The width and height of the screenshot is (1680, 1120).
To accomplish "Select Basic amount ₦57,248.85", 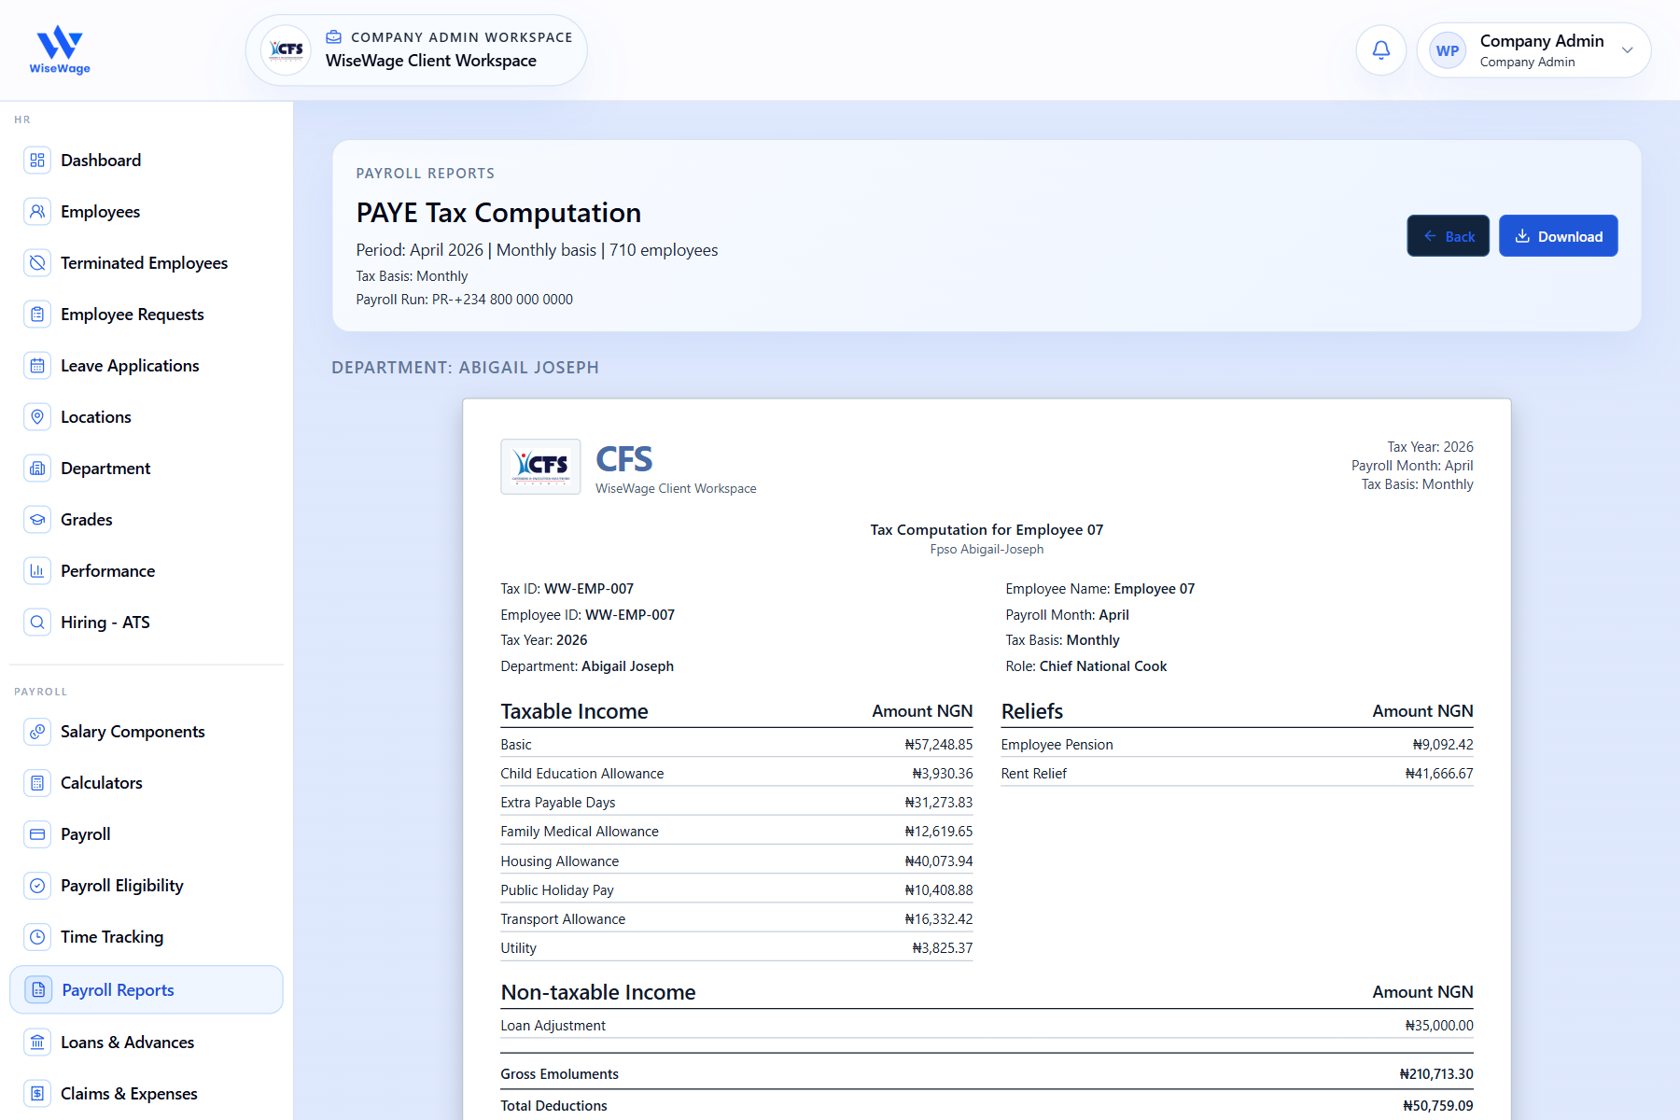I will (938, 745).
